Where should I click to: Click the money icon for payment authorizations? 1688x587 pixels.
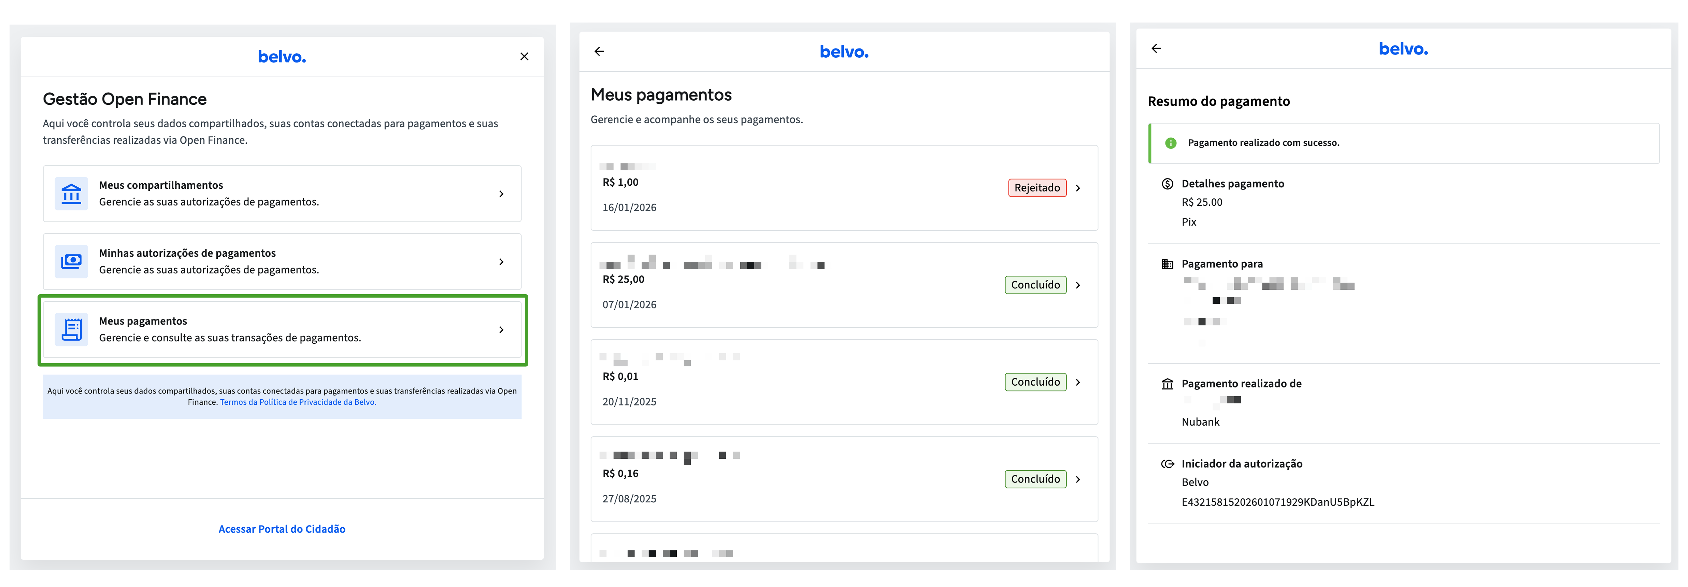[71, 262]
